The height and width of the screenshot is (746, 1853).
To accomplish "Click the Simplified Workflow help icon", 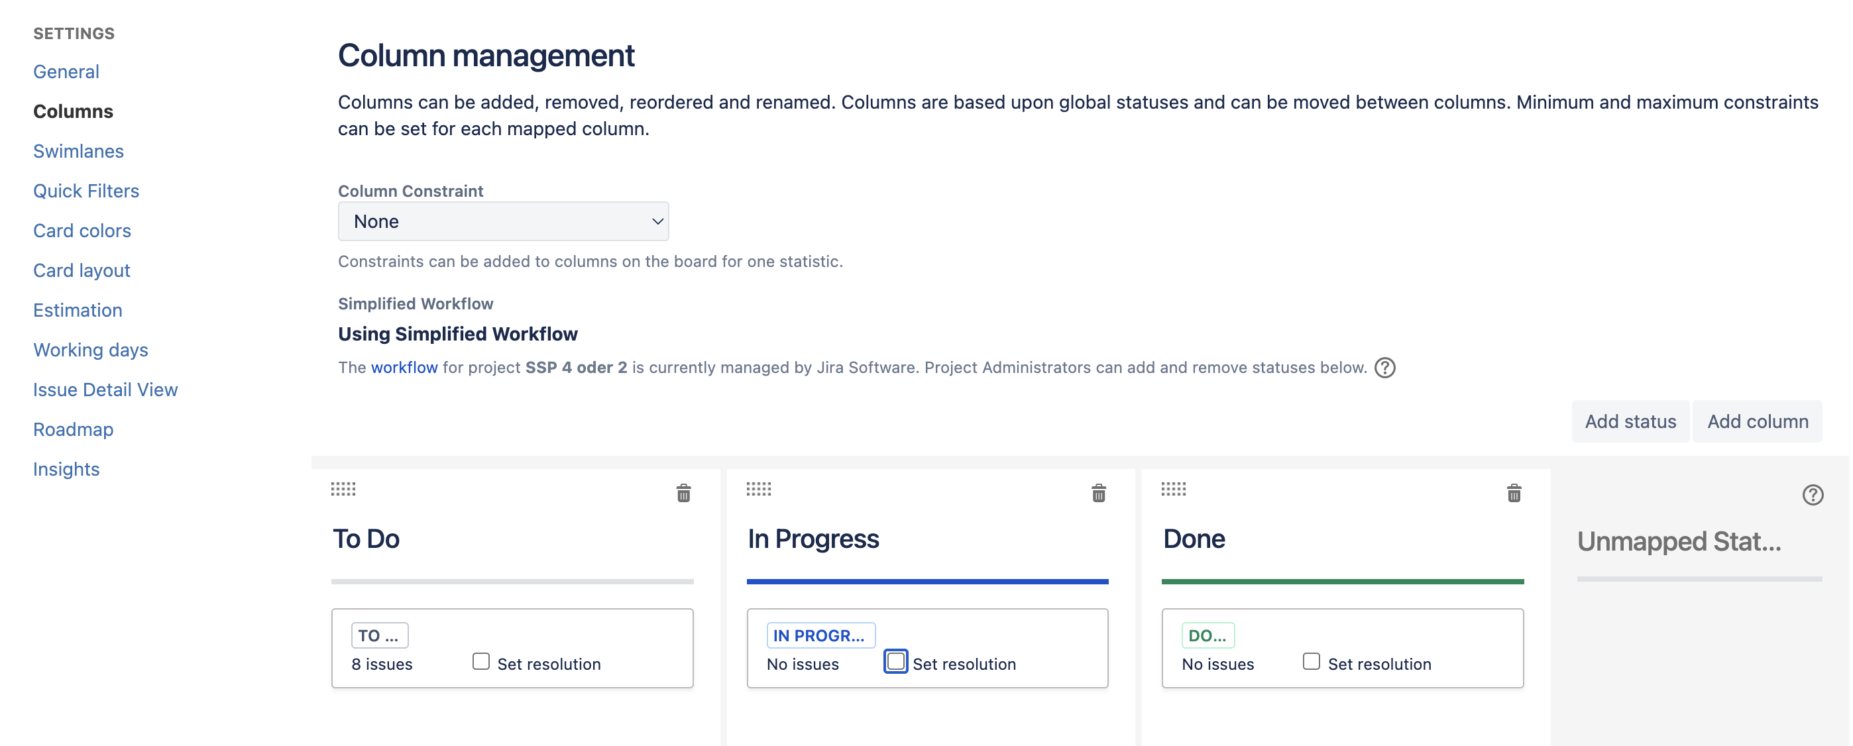I will coord(1384,368).
